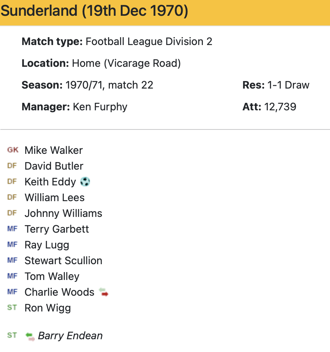Click the MF icon next to Tom Walley
This screenshot has width=330, height=352.
(12, 276)
